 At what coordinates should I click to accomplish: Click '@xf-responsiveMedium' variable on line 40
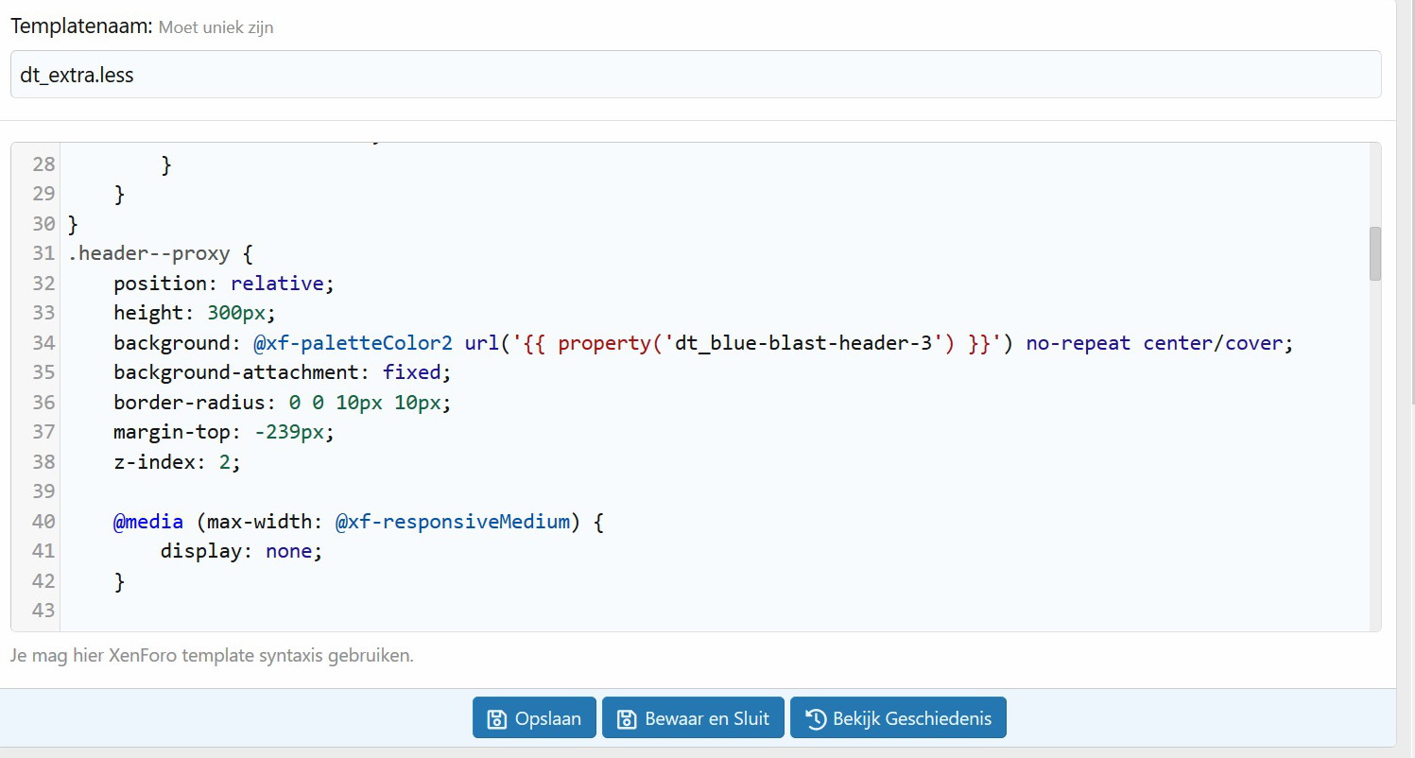coord(453,522)
